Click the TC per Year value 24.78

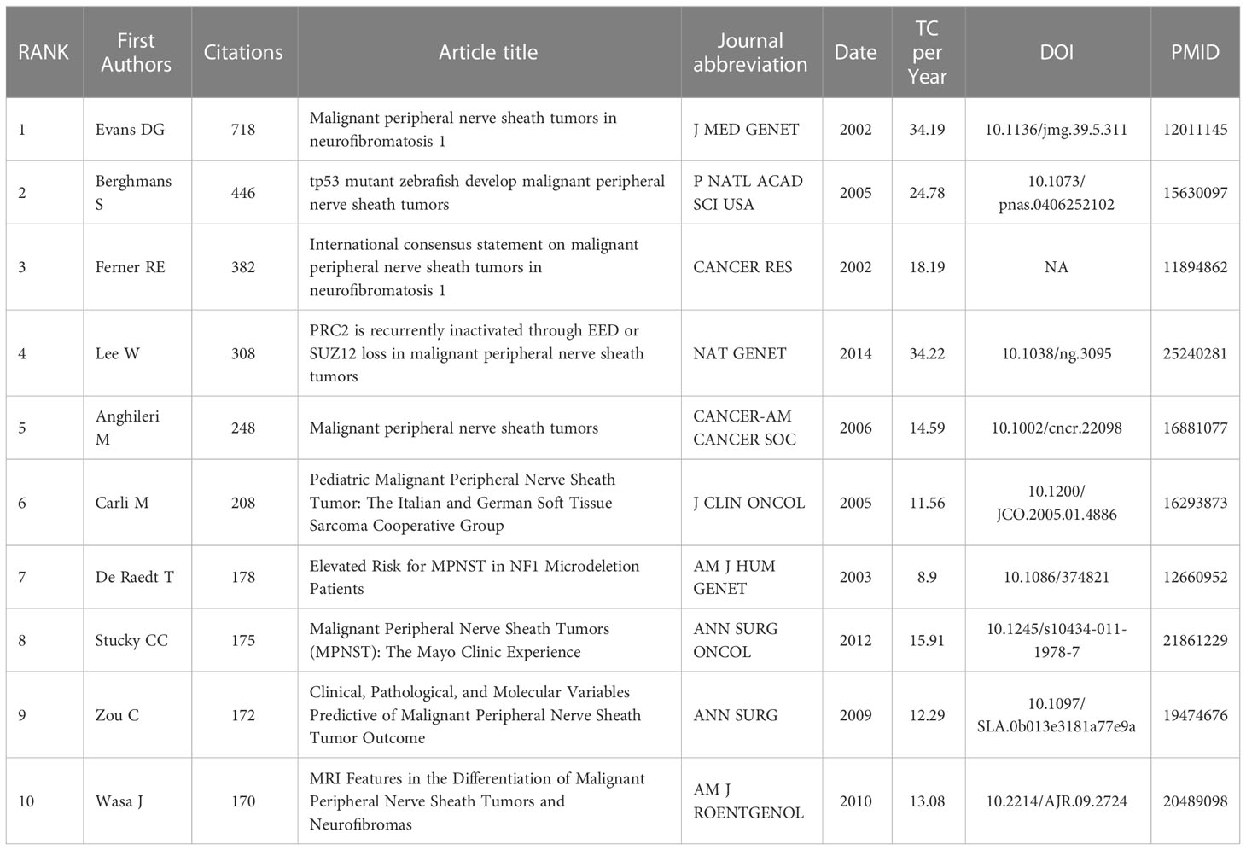[927, 193]
